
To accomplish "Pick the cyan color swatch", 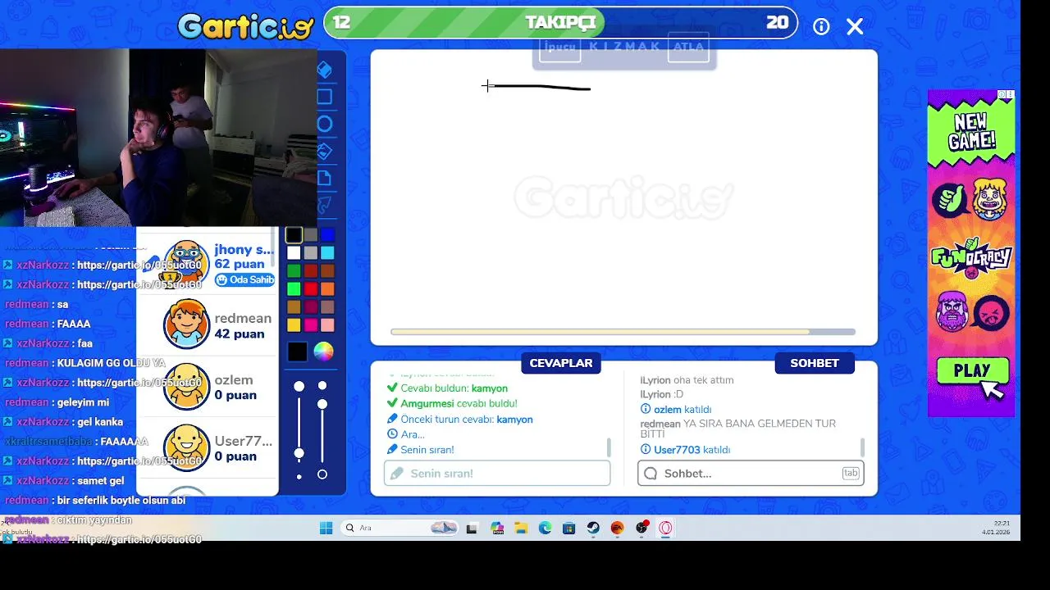I will click(x=327, y=253).
